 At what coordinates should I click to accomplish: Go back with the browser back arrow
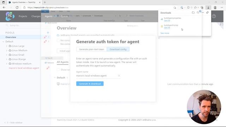click(x=4, y=7)
